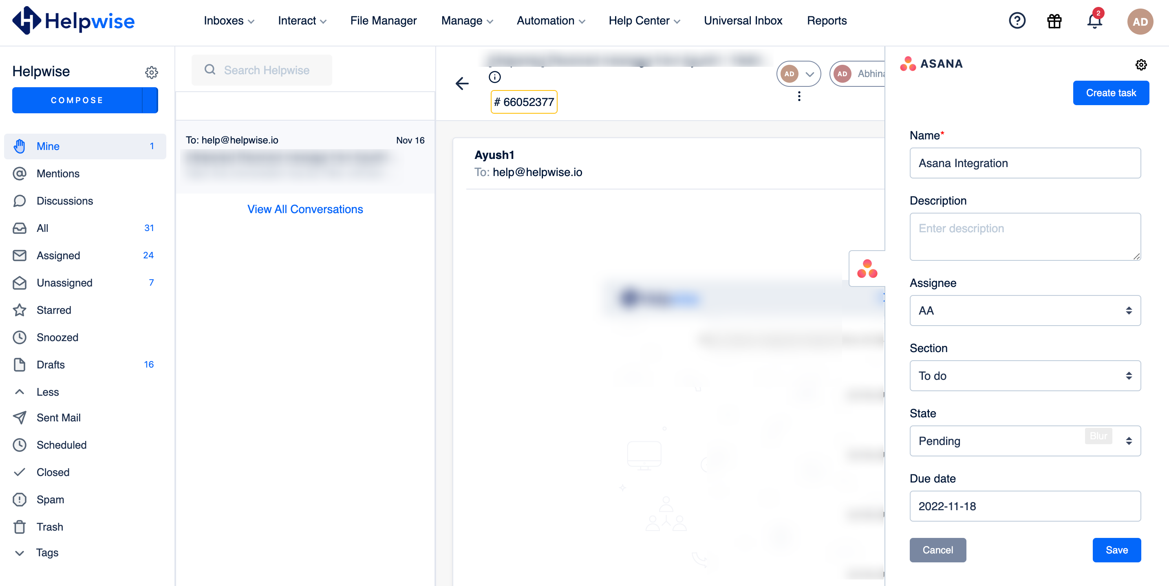Click the Abhinav assignee chip
The width and height of the screenshot is (1169, 586).
pos(857,73)
